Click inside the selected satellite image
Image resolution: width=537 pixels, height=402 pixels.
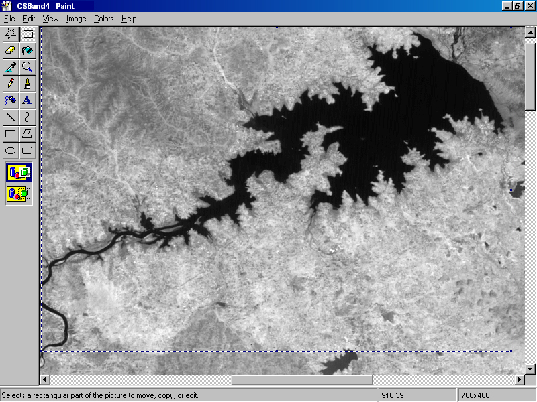[x=276, y=189]
